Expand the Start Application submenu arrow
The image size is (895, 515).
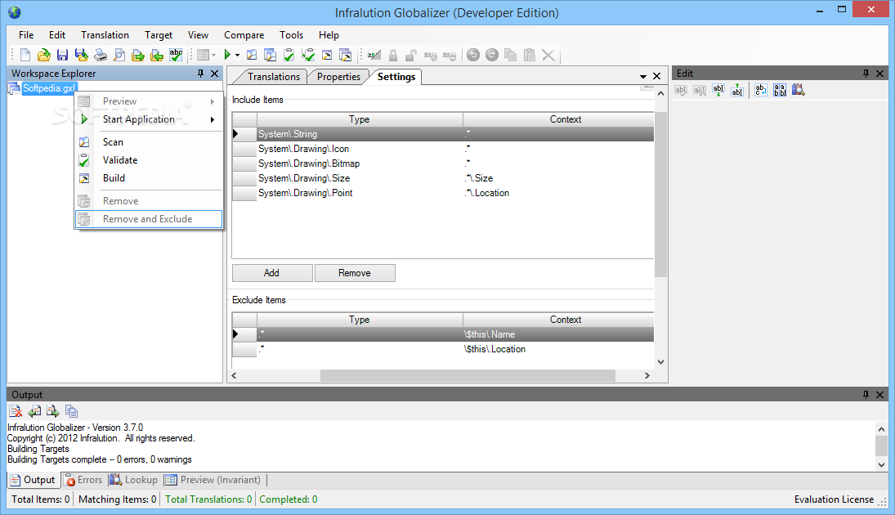(x=213, y=119)
